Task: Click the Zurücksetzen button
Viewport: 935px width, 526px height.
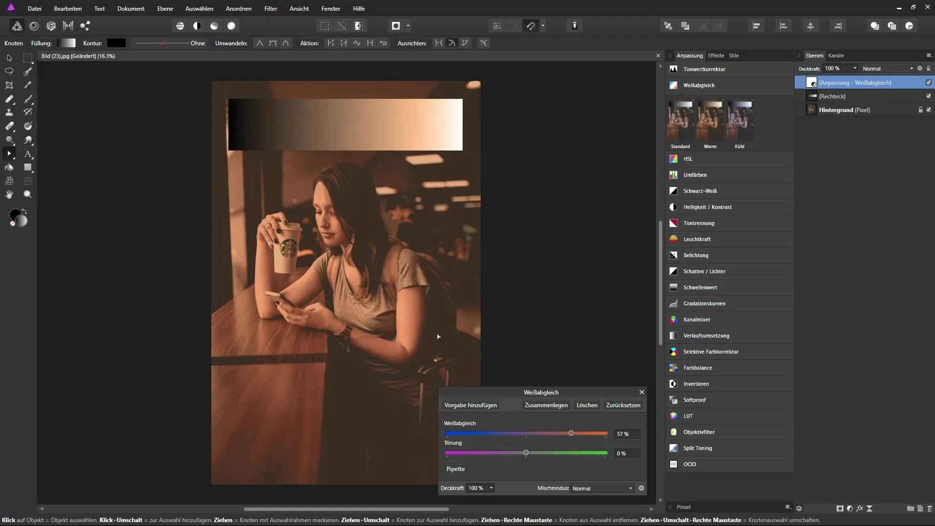Action: click(623, 405)
